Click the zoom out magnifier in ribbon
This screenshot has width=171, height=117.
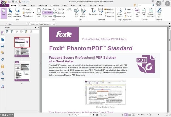55,9
